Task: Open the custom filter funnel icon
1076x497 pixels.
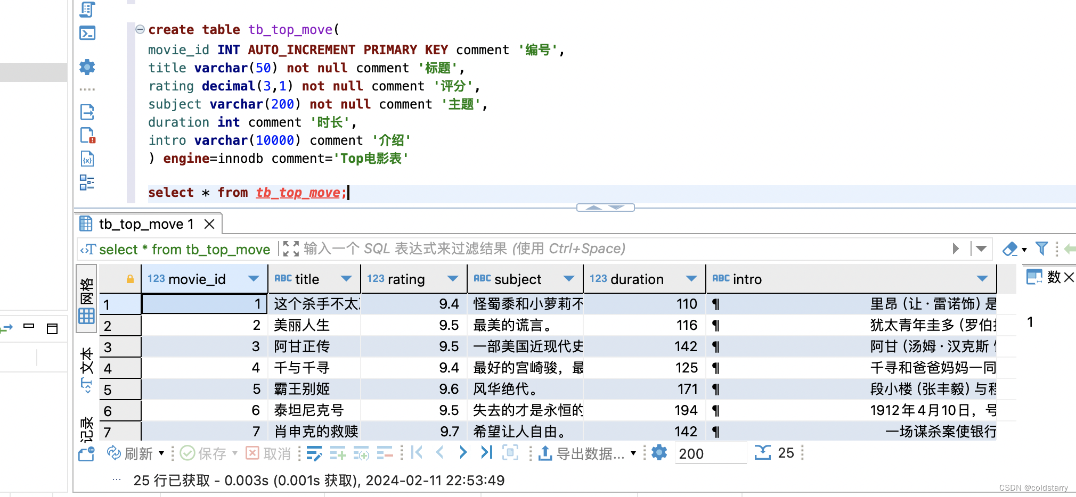Action: point(1042,248)
